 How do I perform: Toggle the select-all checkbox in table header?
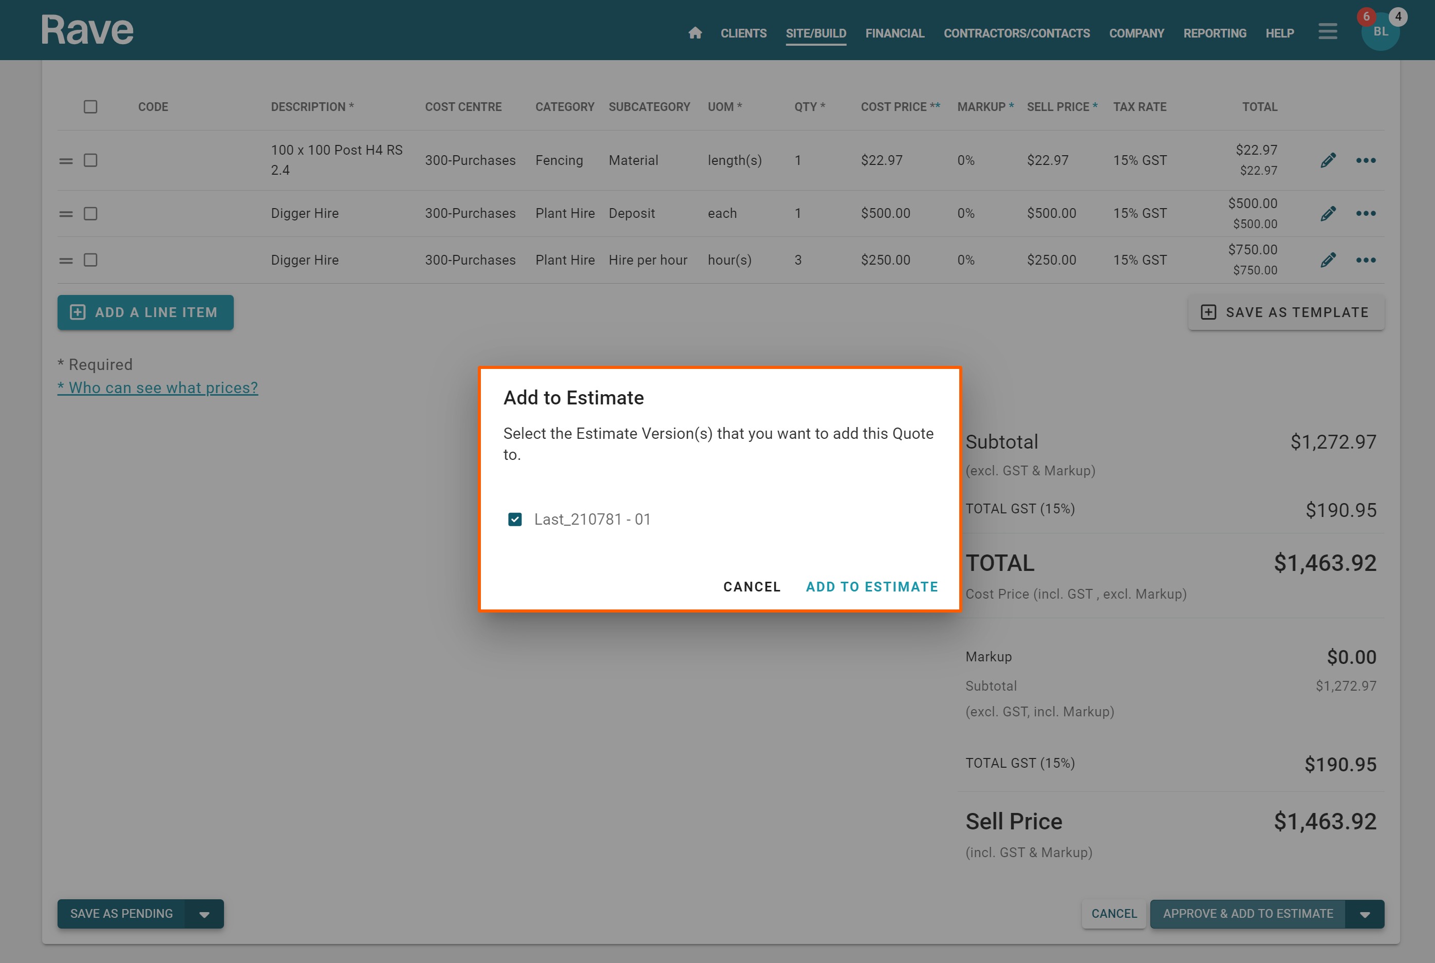coord(90,107)
